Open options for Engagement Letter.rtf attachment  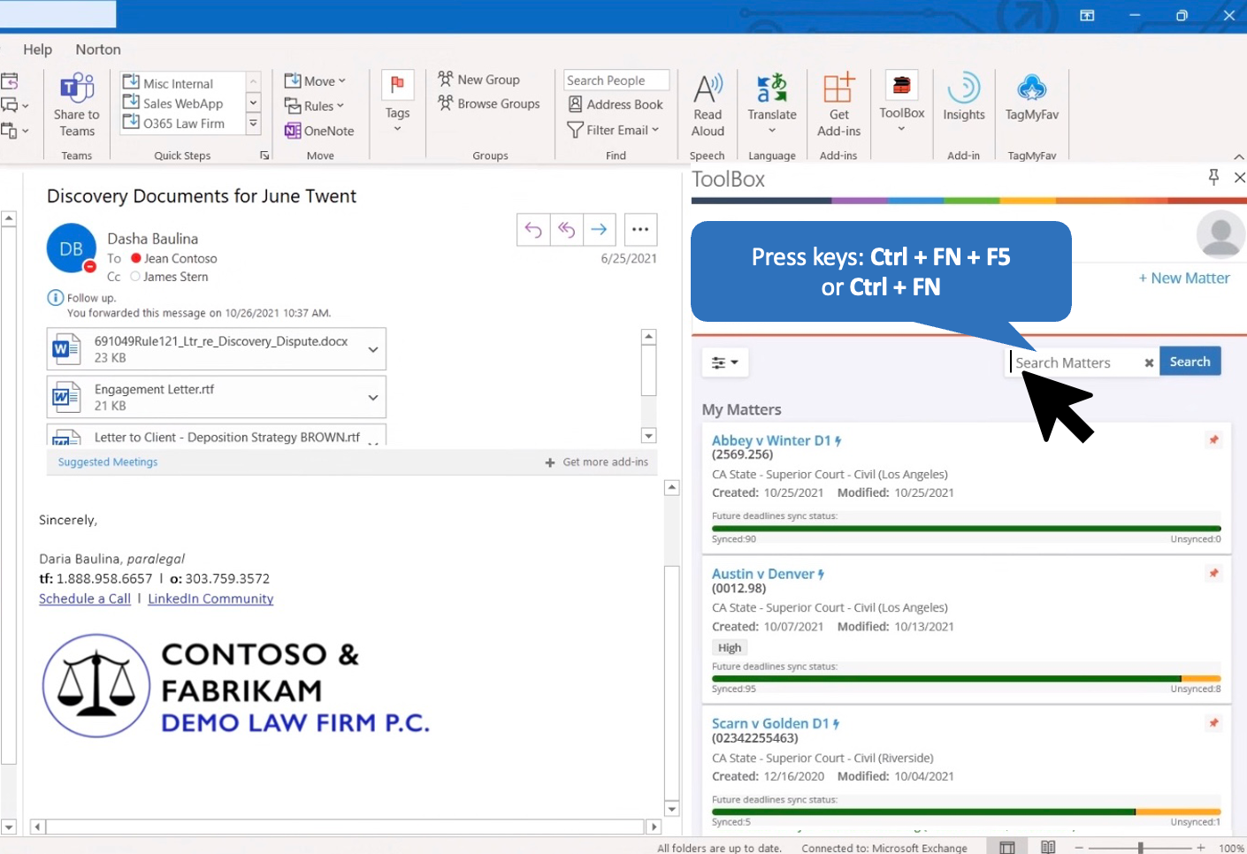(373, 397)
